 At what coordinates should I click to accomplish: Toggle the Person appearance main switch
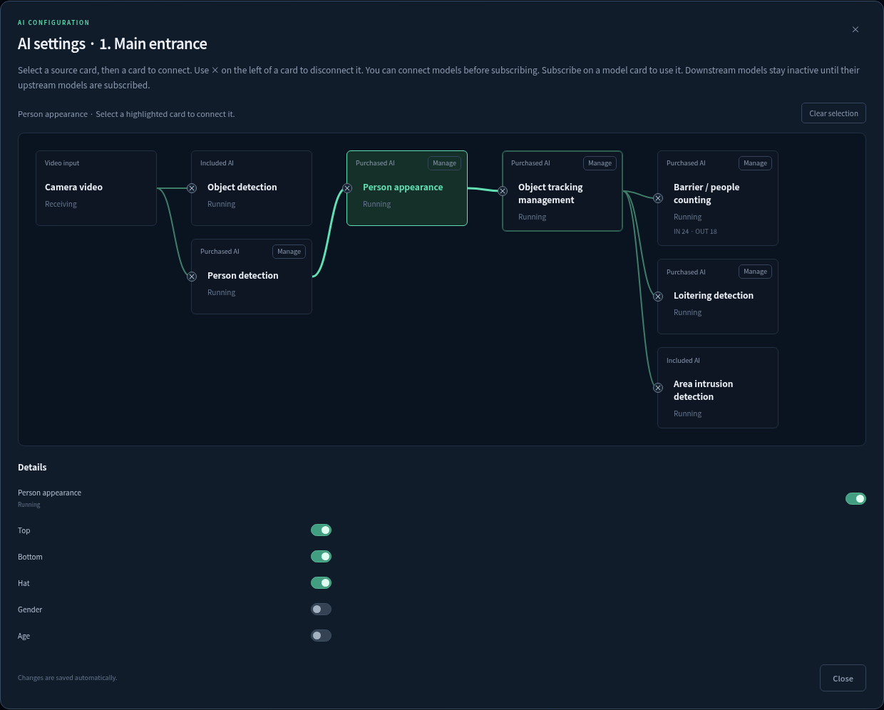tap(855, 498)
